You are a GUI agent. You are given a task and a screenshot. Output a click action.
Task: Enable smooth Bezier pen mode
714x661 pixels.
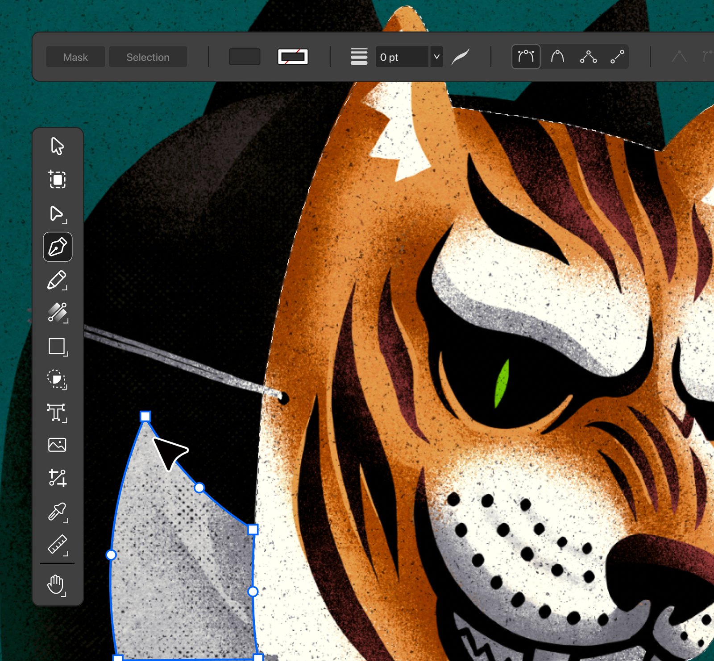(526, 57)
